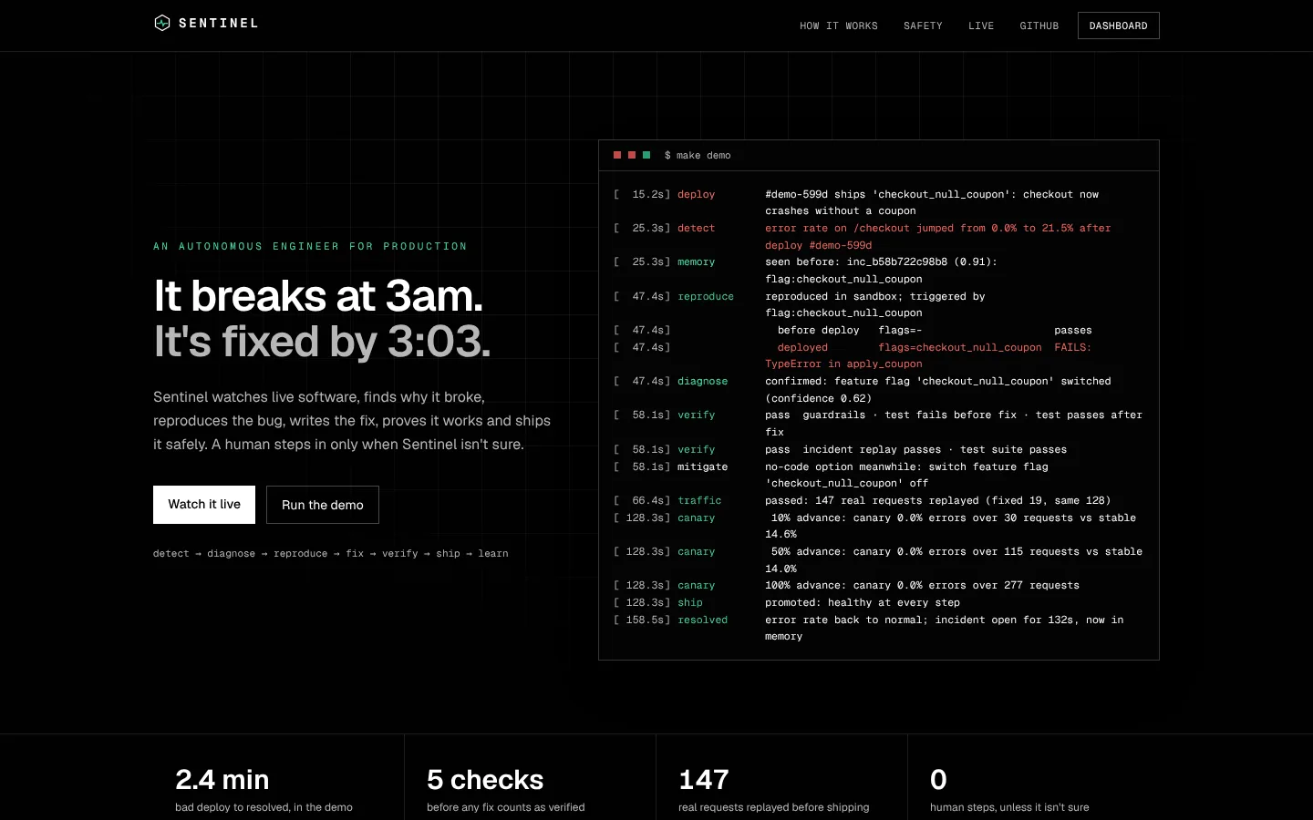Open the Dashboard button

(1119, 26)
